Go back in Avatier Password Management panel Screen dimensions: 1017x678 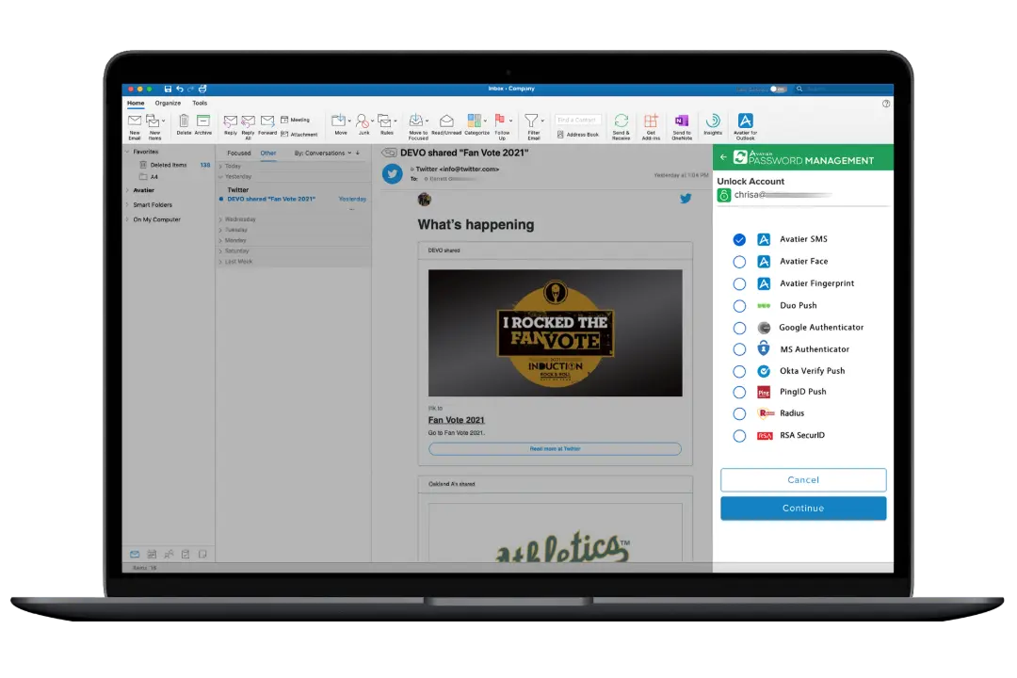(x=723, y=157)
